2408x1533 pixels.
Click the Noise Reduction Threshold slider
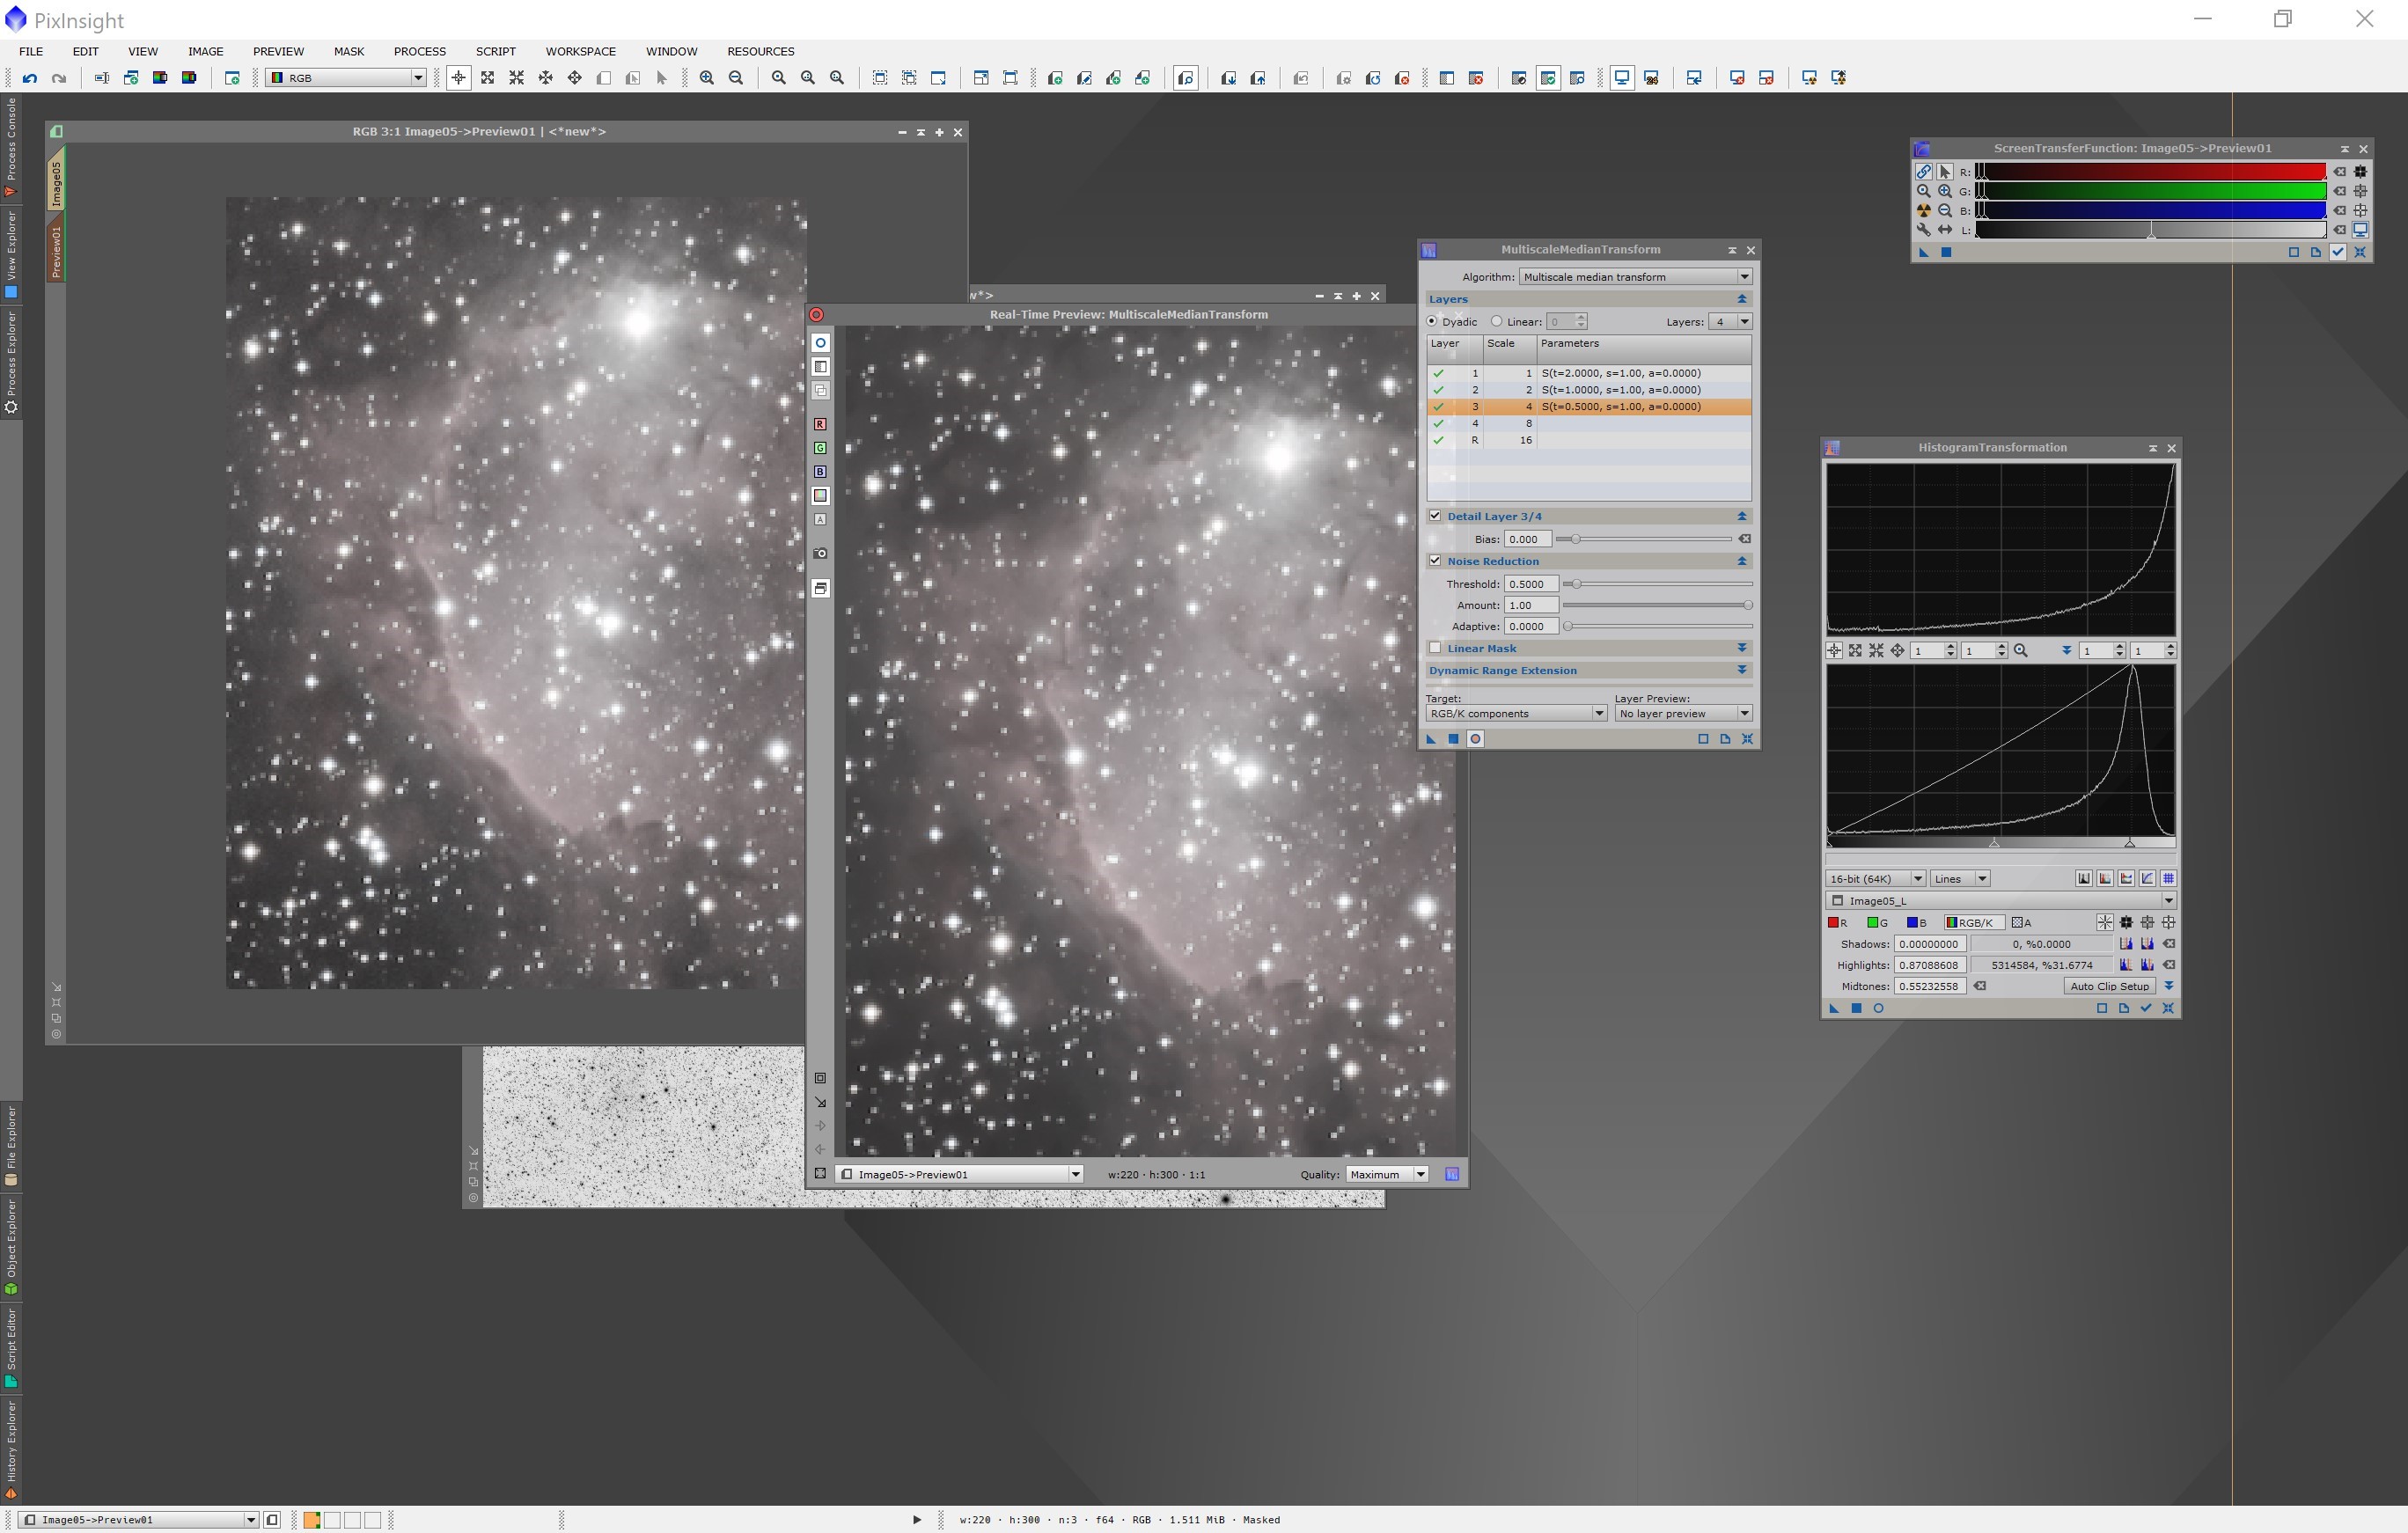tap(1657, 584)
